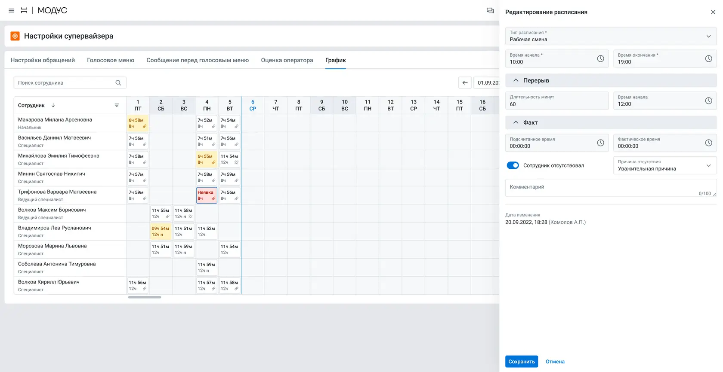The image size is (723, 372).
Task: Click the Отмена link
Action: pyautogui.click(x=555, y=362)
